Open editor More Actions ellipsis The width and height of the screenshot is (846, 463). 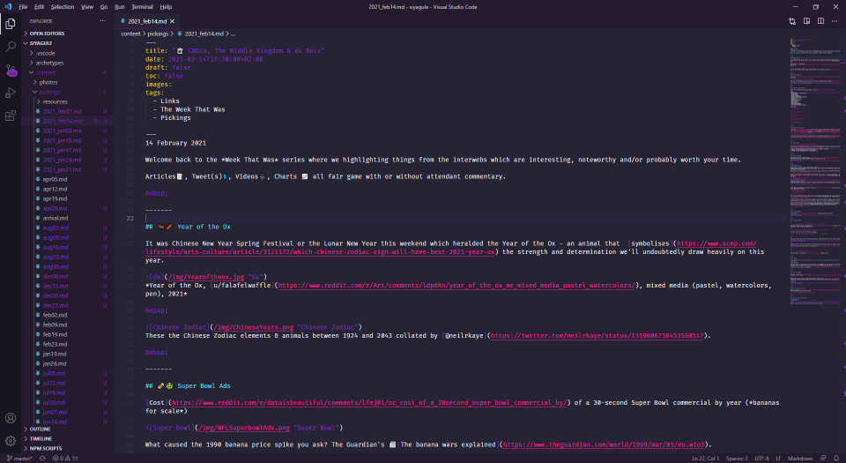pyautogui.click(x=835, y=21)
